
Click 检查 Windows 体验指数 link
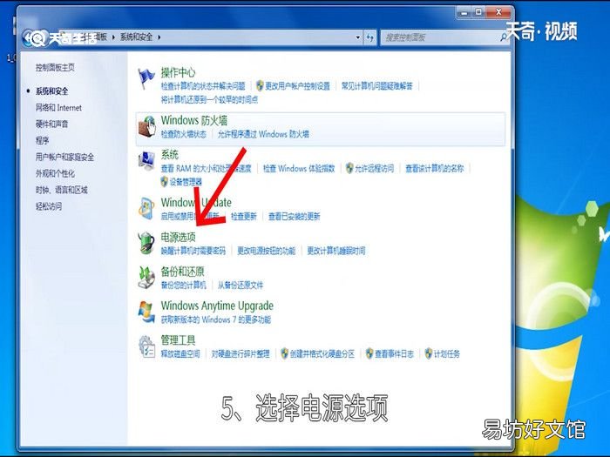click(299, 168)
